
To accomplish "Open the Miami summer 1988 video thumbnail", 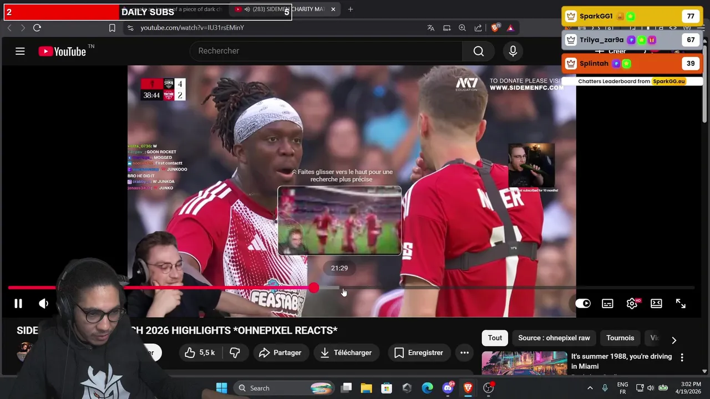I will point(524,363).
